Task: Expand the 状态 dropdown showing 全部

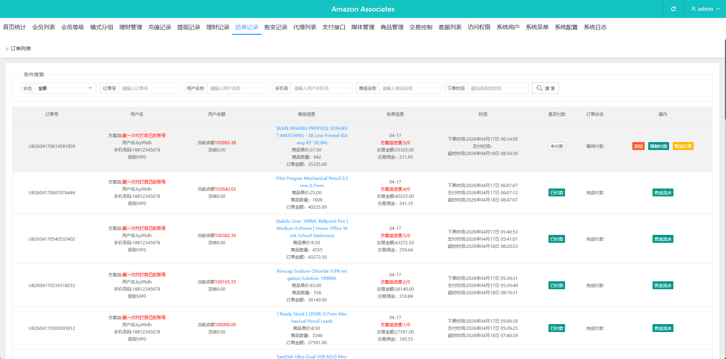Action: pyautogui.click(x=65, y=88)
